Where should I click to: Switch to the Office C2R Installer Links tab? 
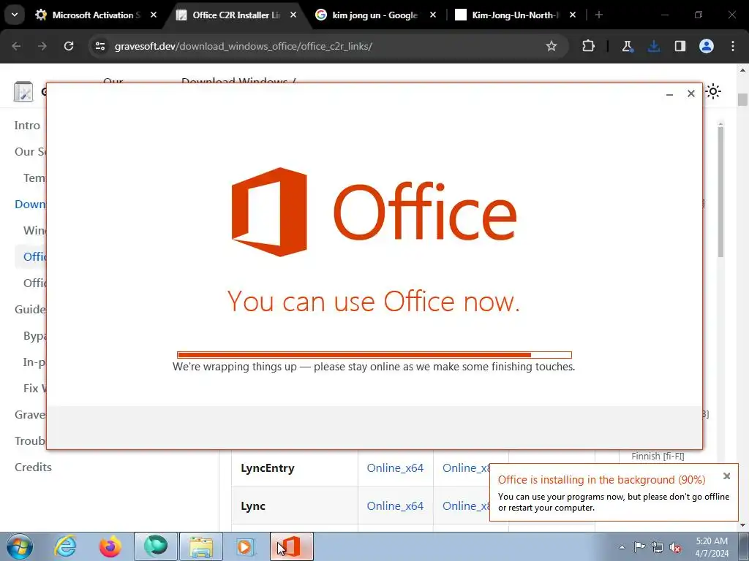(236, 15)
